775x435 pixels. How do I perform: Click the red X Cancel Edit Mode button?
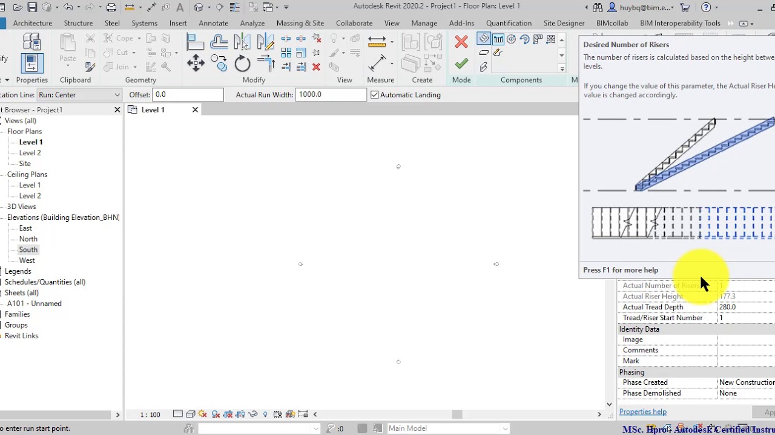click(x=461, y=42)
